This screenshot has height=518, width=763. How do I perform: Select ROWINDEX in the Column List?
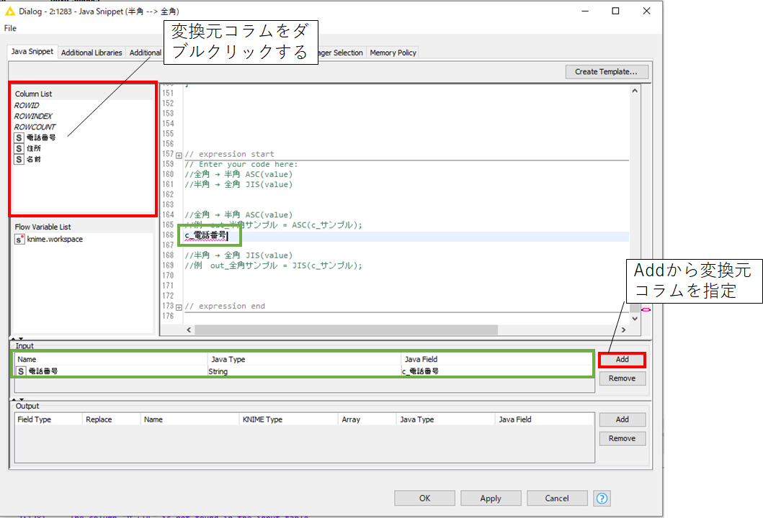(x=33, y=116)
